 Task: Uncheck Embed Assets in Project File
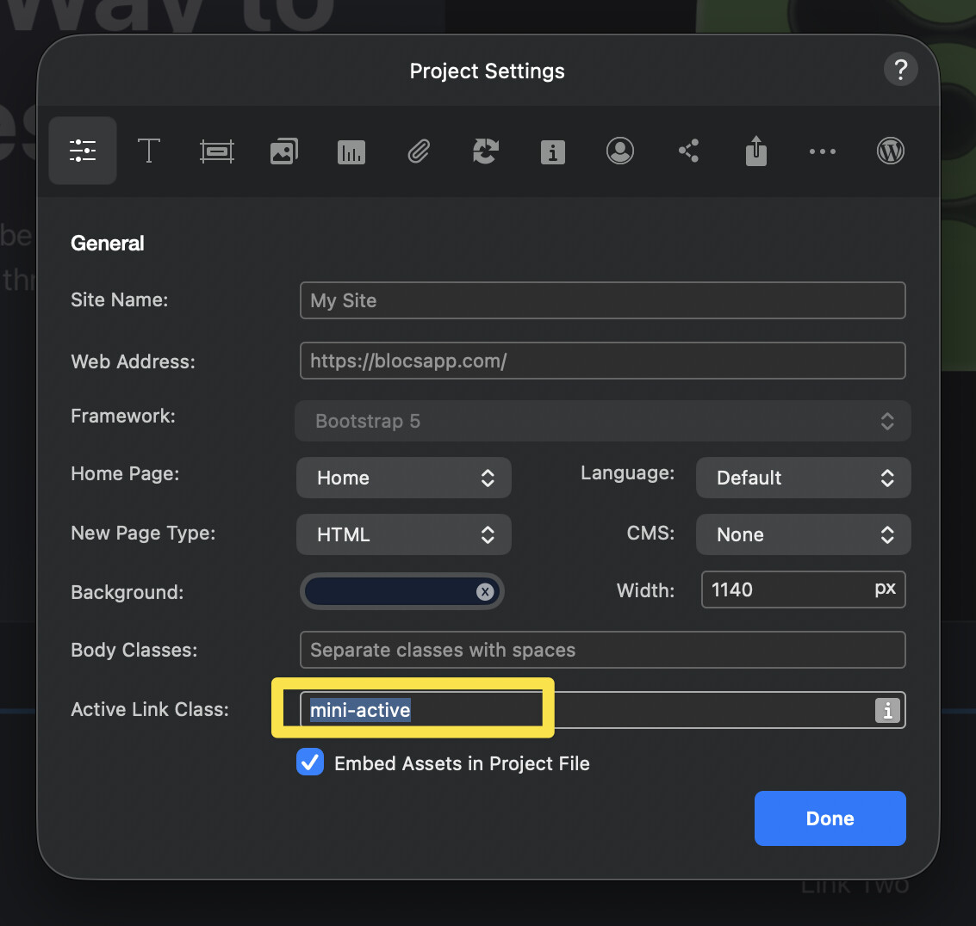point(310,762)
